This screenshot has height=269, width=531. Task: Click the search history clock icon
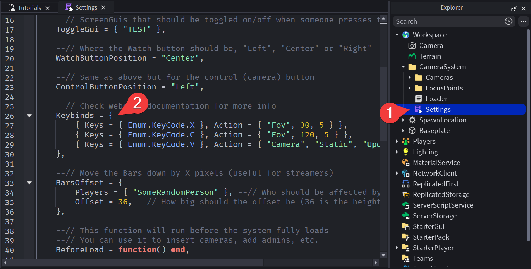pos(509,21)
